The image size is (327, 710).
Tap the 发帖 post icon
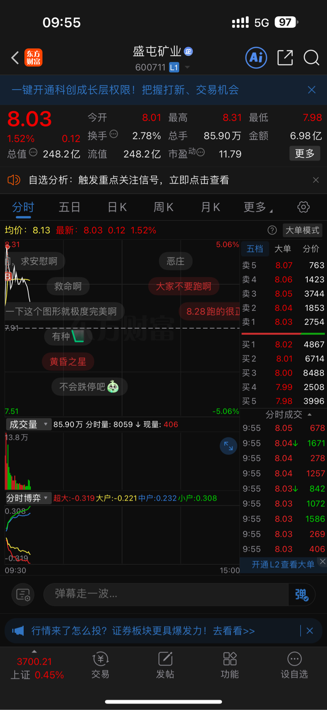pos(165,665)
